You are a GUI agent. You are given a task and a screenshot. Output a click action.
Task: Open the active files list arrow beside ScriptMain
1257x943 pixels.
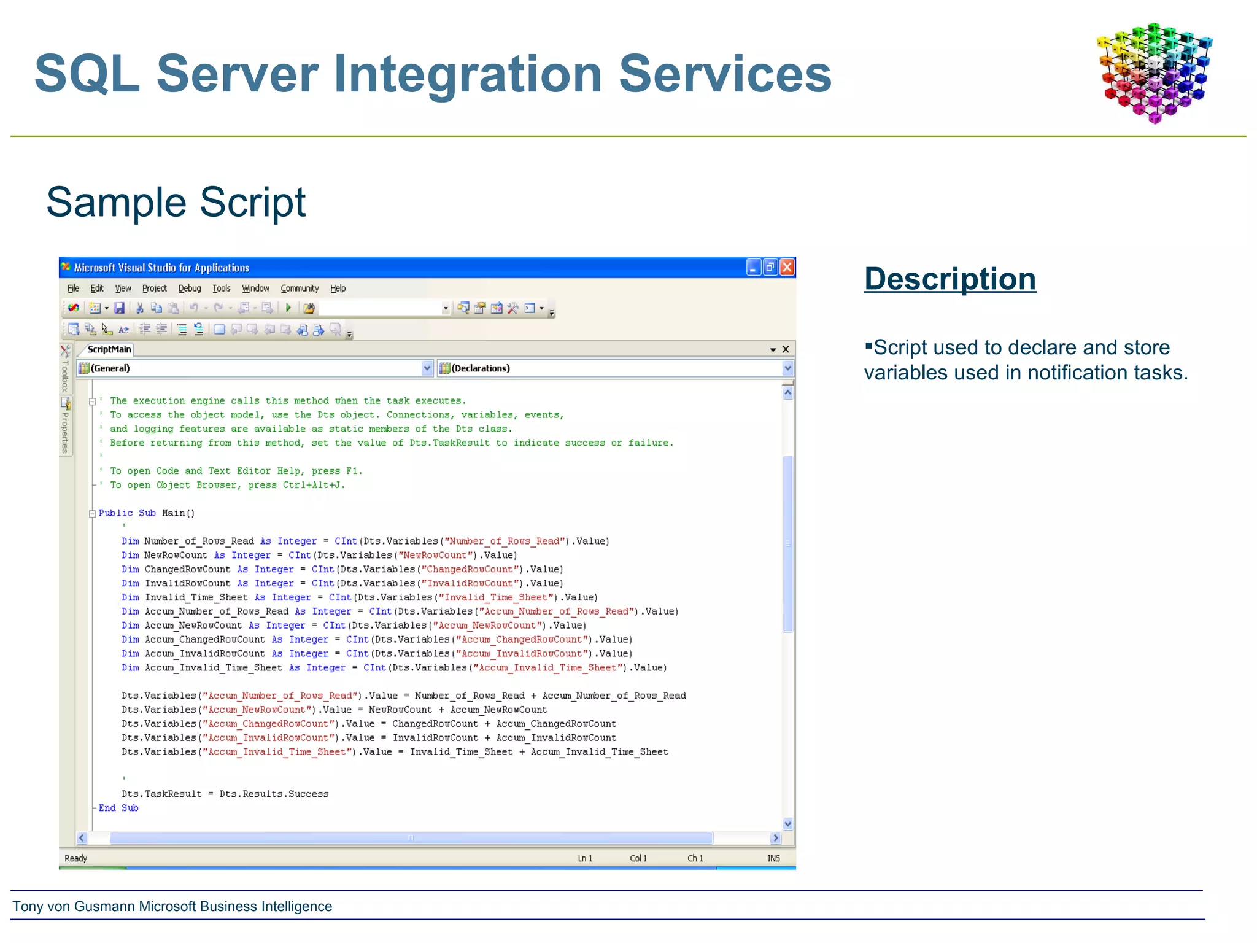[773, 350]
